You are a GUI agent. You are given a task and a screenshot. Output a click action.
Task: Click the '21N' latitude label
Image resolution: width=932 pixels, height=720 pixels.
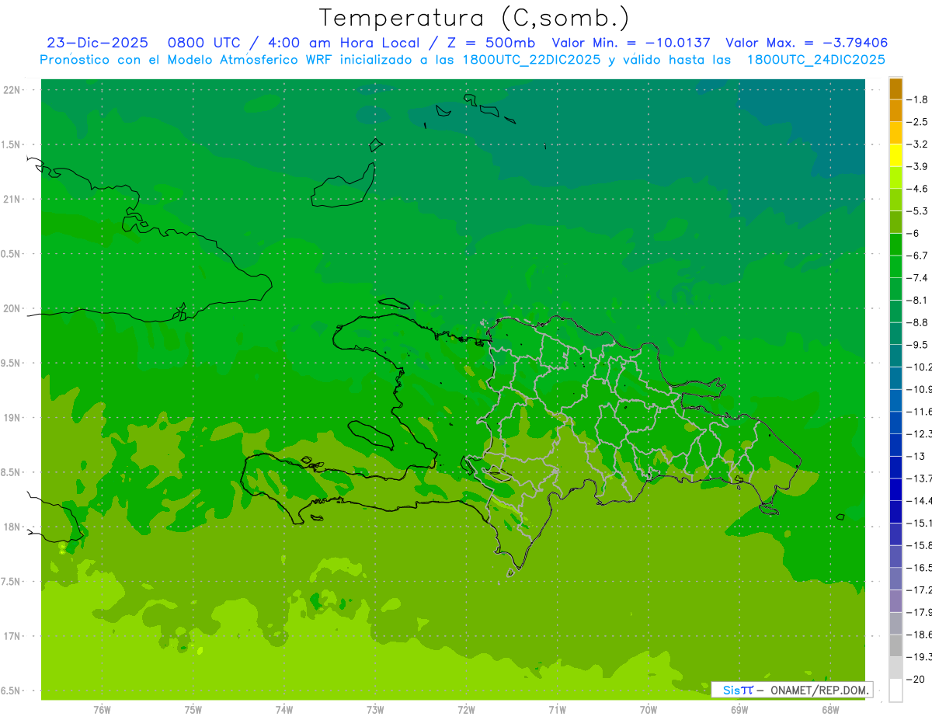11,200
